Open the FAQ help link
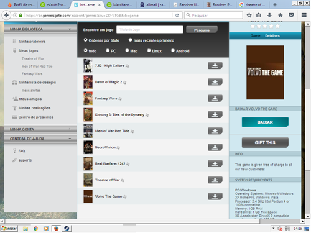311x233 pixels. 22,151
